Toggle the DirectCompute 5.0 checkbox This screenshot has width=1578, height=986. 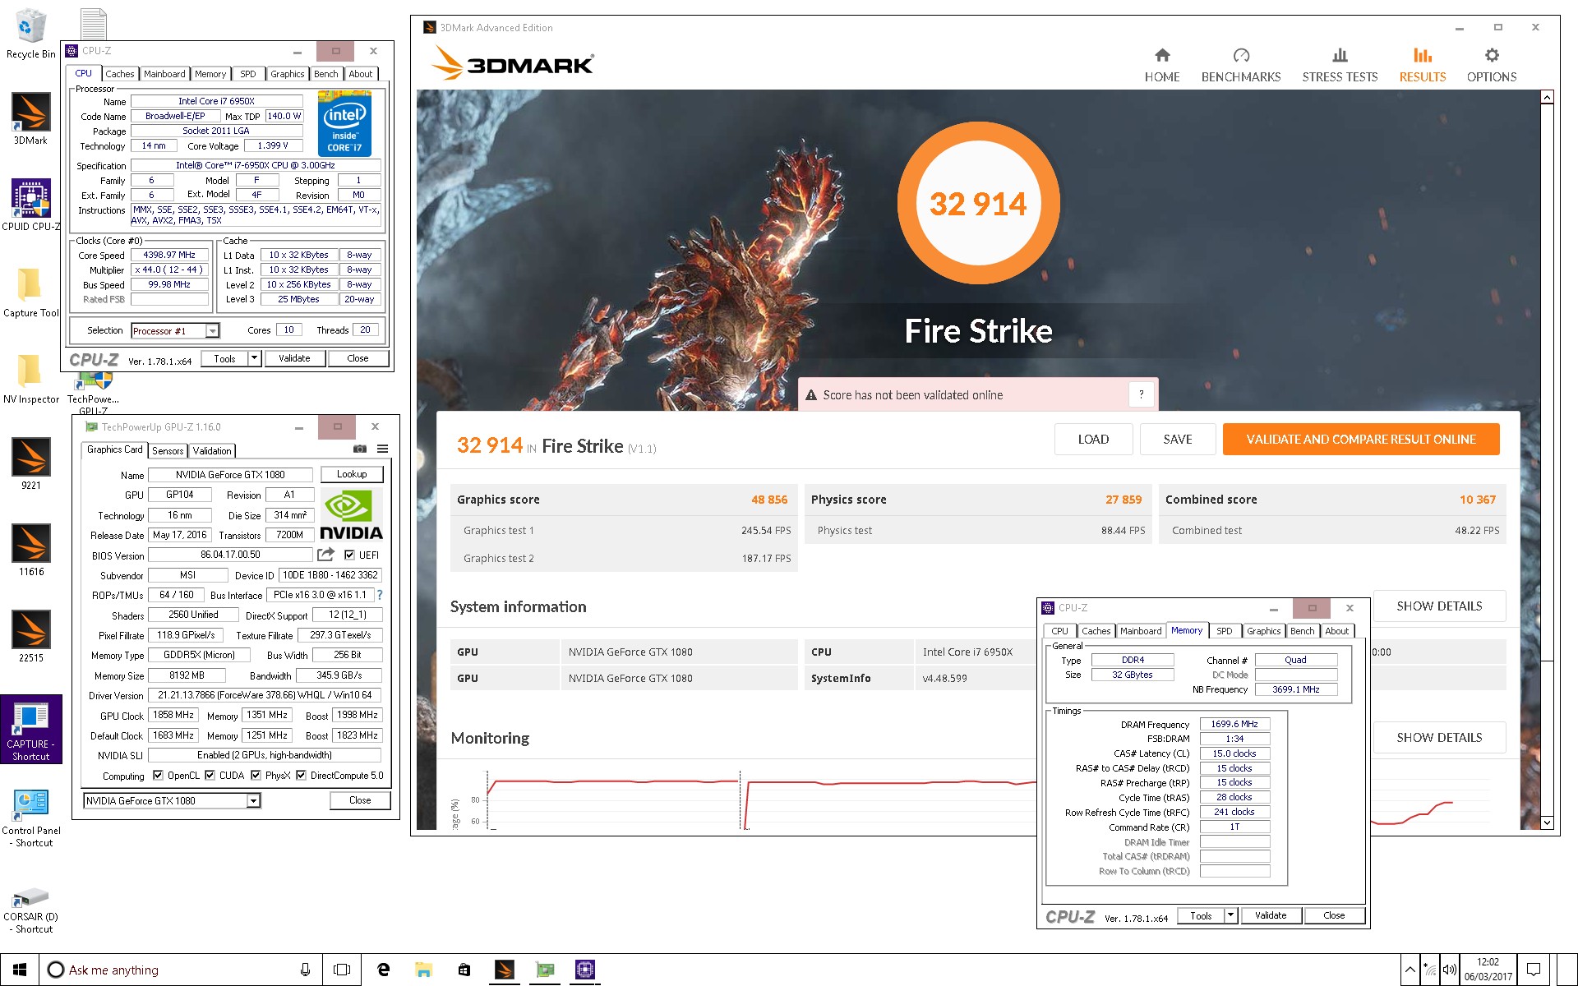click(x=301, y=775)
